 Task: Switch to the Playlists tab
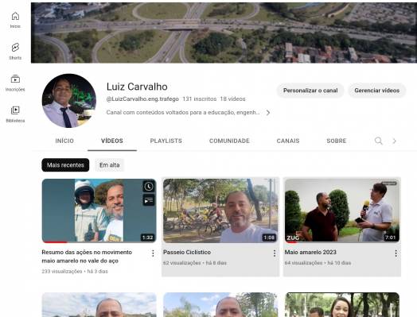[166, 141]
